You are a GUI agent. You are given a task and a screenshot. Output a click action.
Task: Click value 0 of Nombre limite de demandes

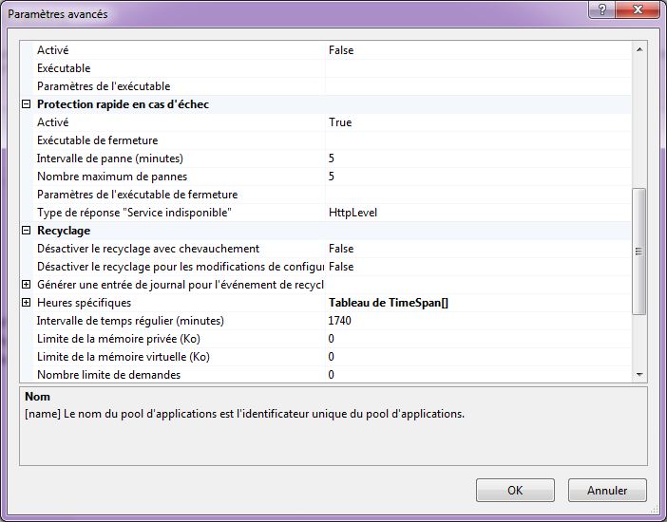tap(332, 375)
